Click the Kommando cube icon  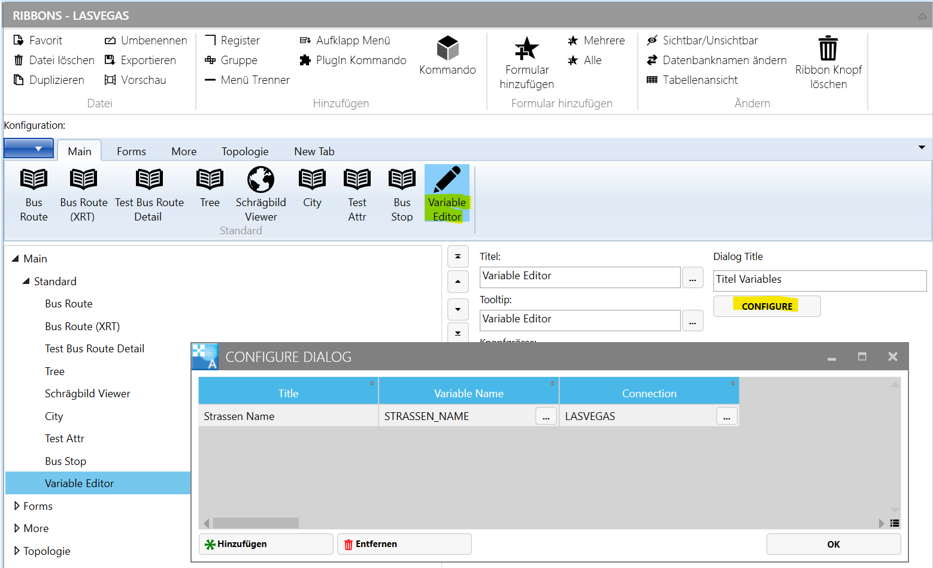[447, 49]
